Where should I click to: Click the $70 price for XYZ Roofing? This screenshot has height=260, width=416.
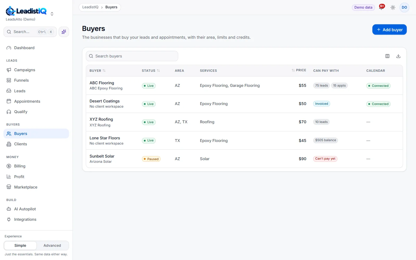[302, 122]
